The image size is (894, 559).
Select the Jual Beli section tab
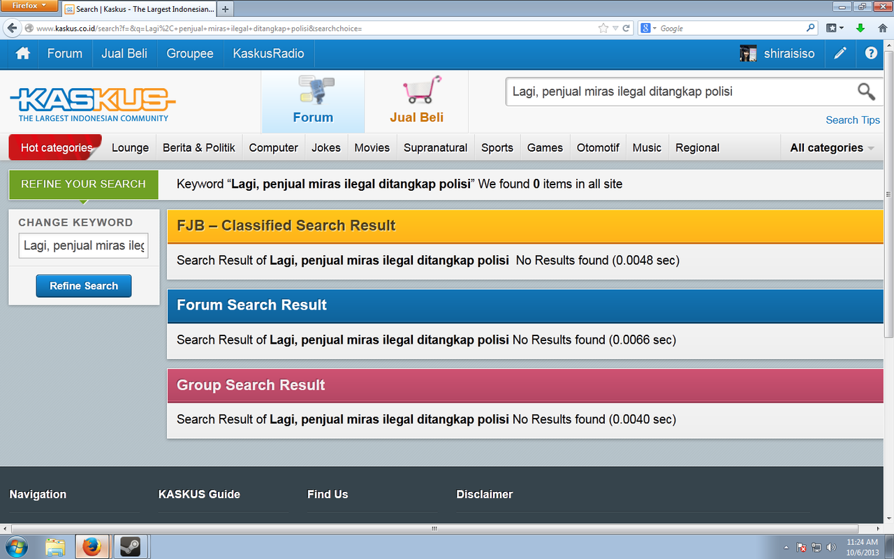click(x=417, y=101)
